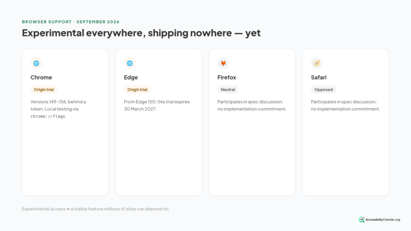Click the Origin trial badge under Chrome
Screen dimensions: 411x231
[44, 89]
